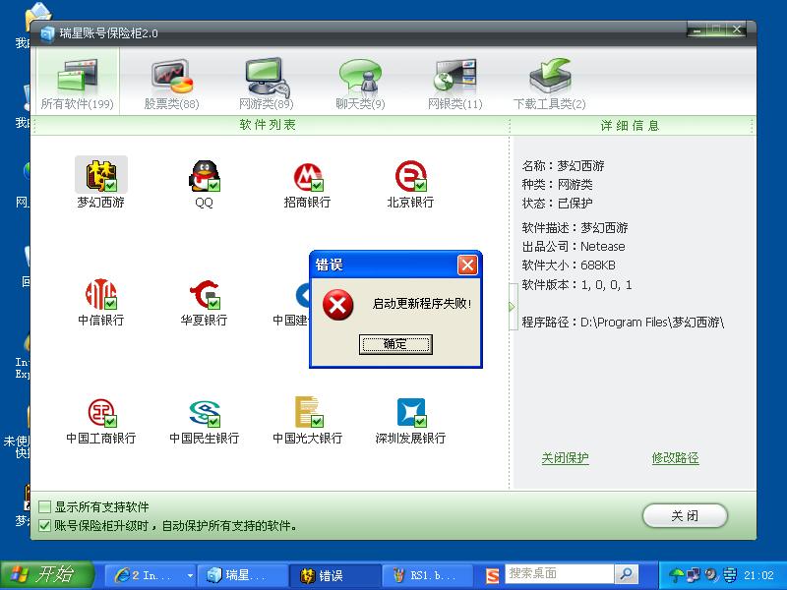
Task: Click the 启动更新程序失败! message text
Action: [422, 304]
